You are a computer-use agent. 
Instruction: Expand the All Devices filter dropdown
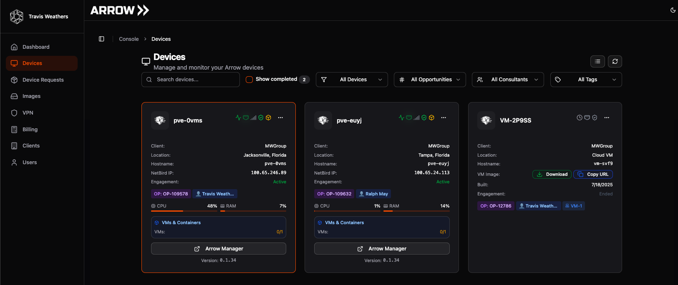pos(352,80)
